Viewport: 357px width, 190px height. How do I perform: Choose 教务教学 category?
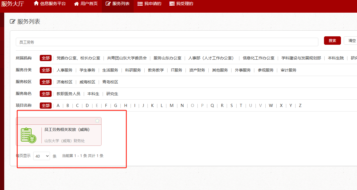tap(156, 70)
